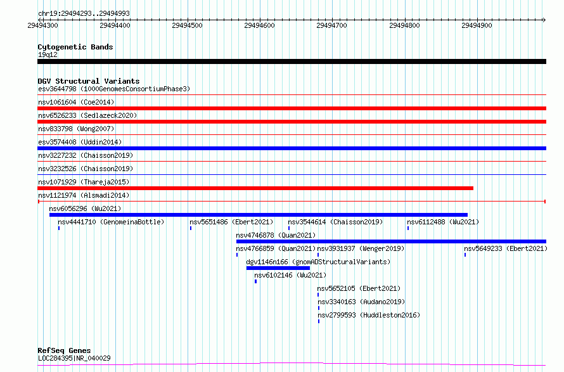This screenshot has width=564, height=372.
Task: Select the magenta LOC284395 gene track line
Action: tap(292, 364)
